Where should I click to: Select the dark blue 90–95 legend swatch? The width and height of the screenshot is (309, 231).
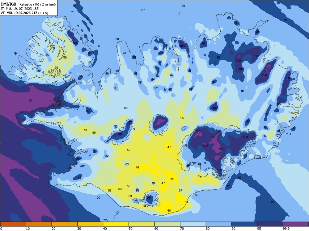244,224
